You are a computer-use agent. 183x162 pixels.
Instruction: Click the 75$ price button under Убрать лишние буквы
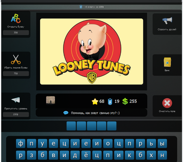[x=16, y=73]
